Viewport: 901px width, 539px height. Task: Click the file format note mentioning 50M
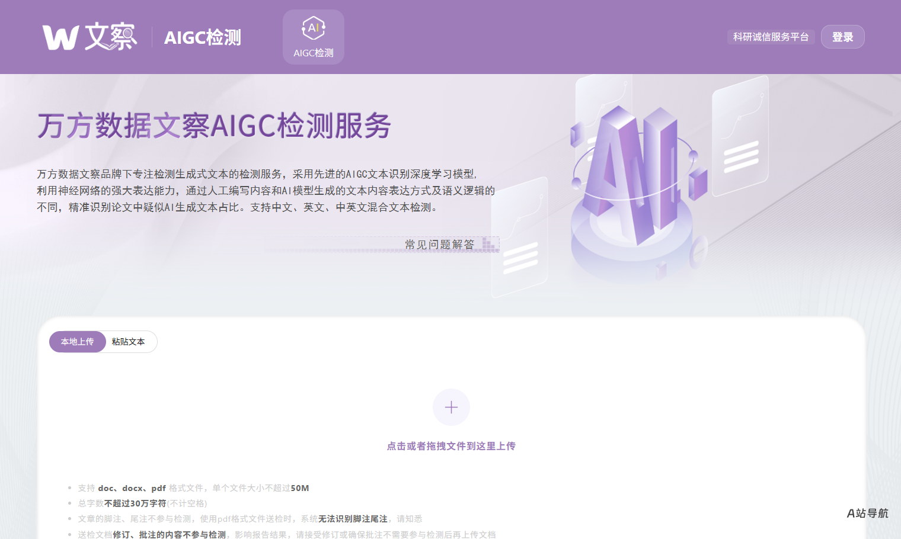(x=193, y=488)
